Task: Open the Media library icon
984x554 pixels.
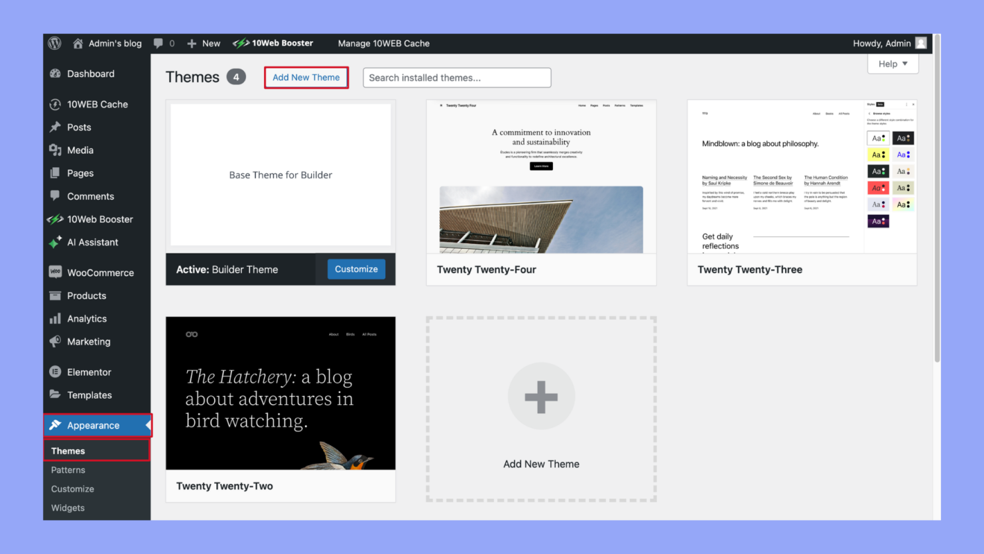Action: point(56,150)
